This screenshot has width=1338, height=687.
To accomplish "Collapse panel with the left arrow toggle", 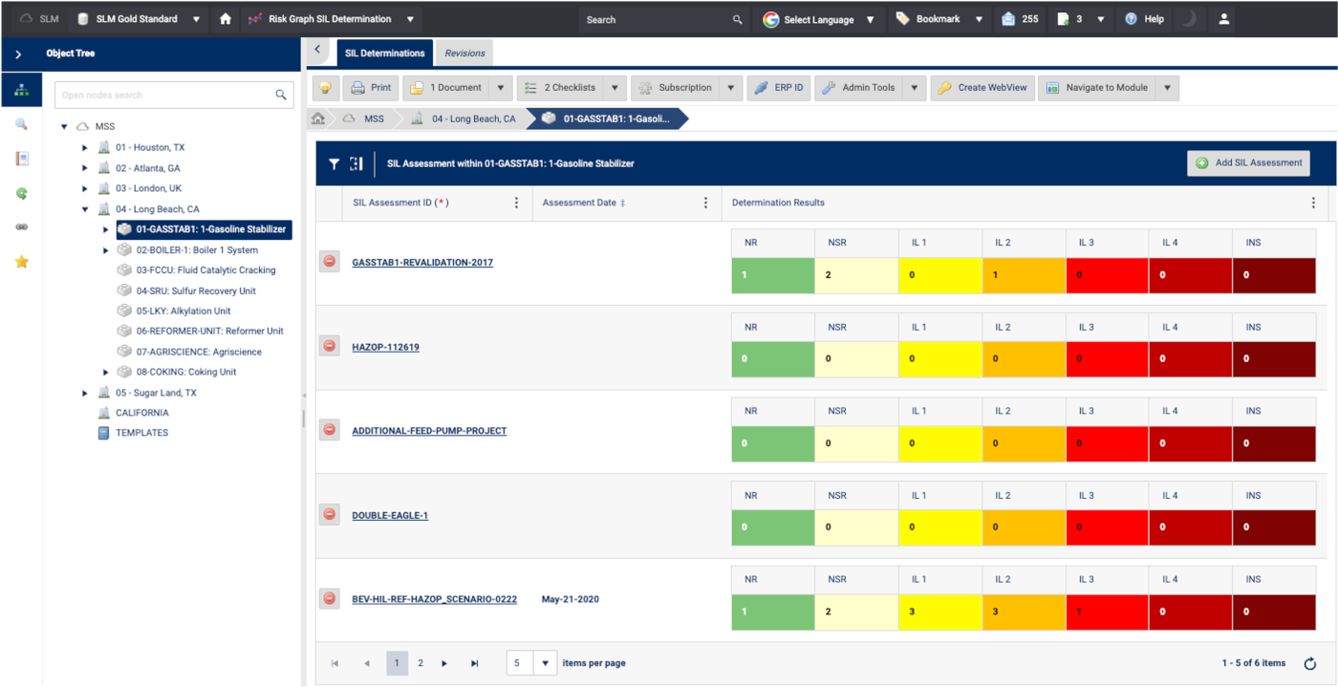I will click(317, 50).
